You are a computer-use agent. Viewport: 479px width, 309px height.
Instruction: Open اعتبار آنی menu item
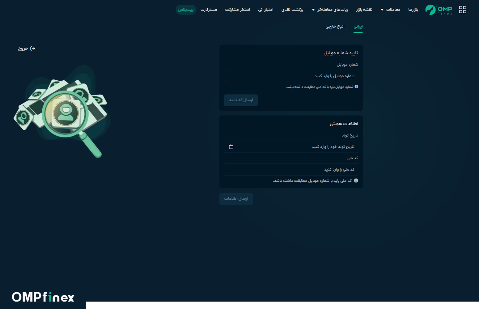coord(266,10)
